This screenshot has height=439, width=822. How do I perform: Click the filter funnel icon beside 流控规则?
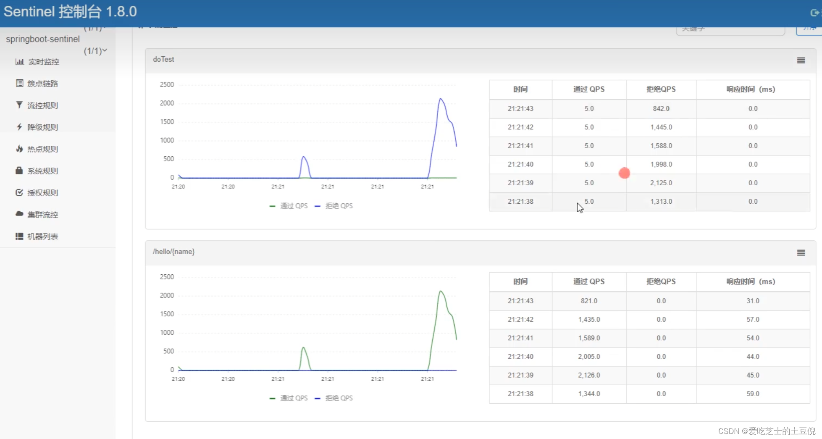point(19,105)
